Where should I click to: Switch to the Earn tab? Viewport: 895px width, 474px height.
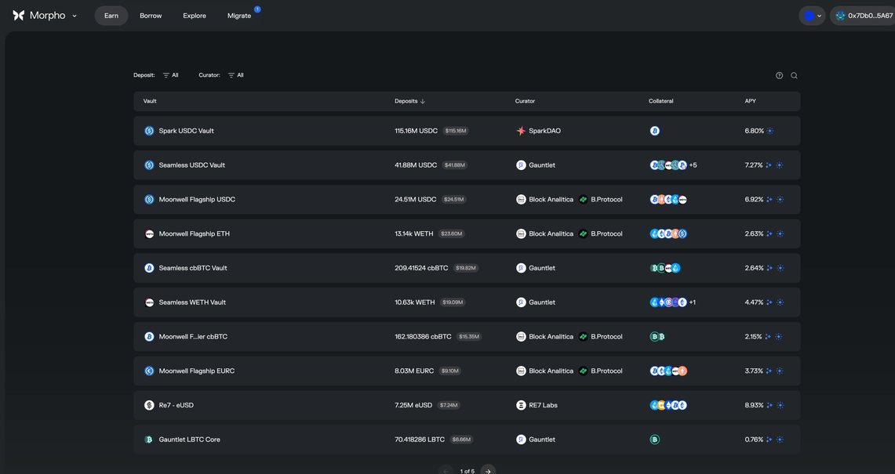[x=111, y=16]
